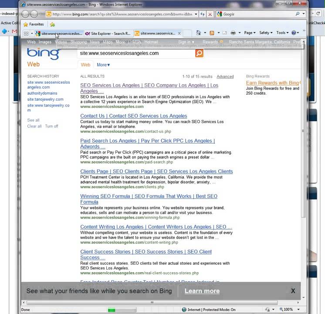Image resolution: width=325 pixels, height=314 pixels.
Task: Expand the More dropdown under search box
Action: [x=103, y=65]
